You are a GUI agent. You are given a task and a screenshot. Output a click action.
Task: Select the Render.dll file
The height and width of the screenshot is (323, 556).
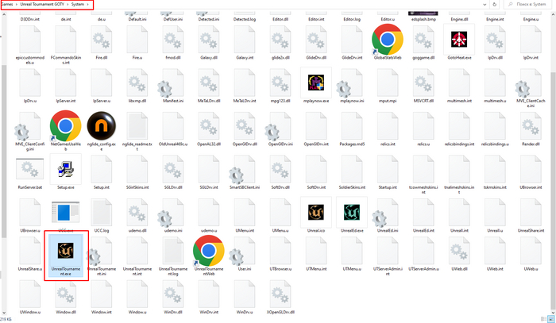531,129
